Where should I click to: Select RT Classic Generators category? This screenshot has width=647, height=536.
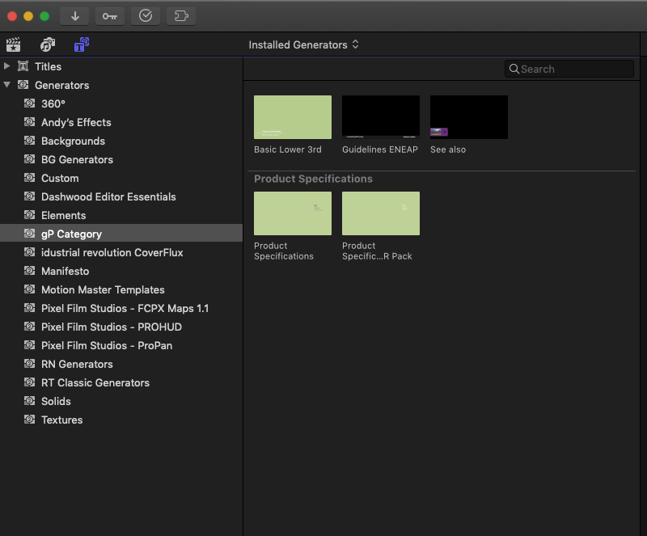121,382
